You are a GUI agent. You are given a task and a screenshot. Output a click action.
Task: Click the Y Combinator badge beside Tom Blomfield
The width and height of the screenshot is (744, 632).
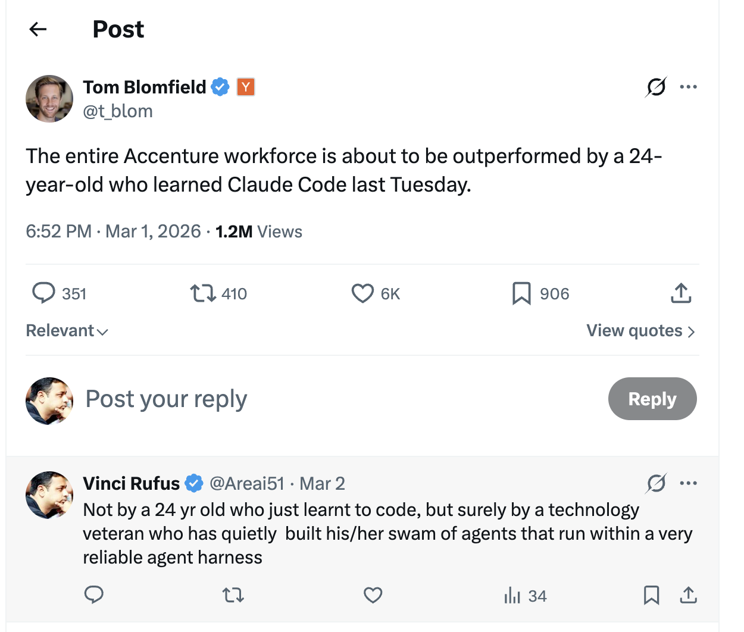[245, 87]
